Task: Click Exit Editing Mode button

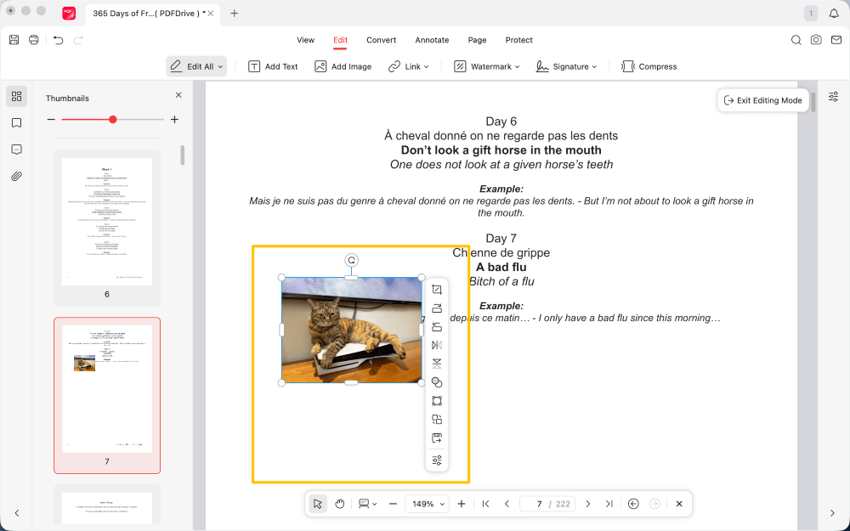Action: [x=762, y=100]
